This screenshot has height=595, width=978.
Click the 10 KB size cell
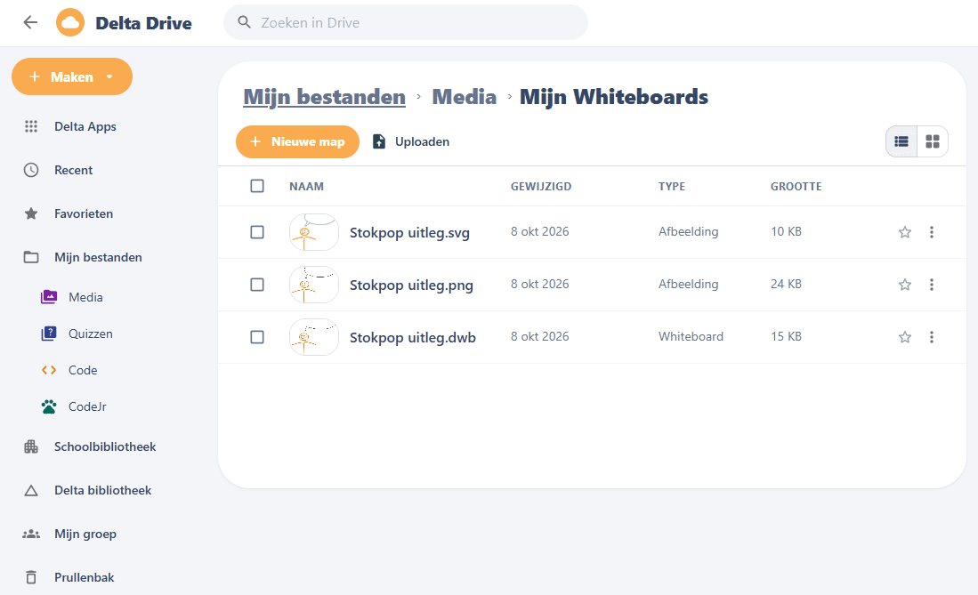[x=786, y=231]
